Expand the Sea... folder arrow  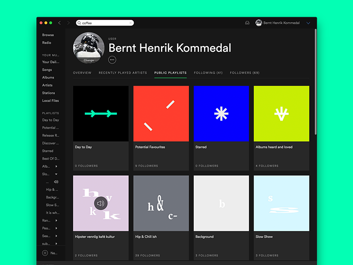coord(56,236)
